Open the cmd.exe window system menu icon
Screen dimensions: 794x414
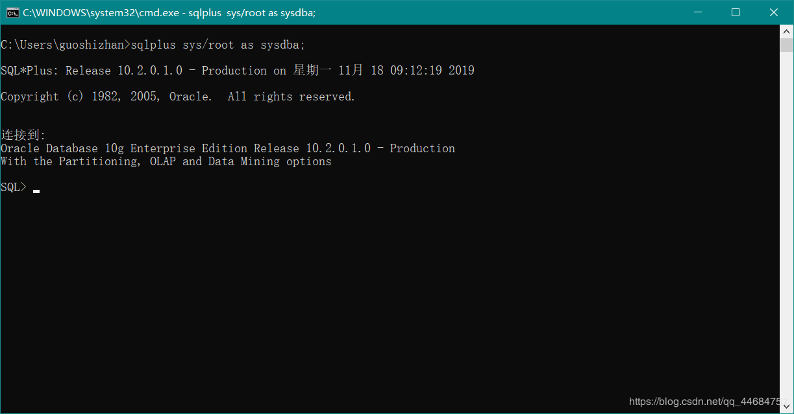[12, 12]
